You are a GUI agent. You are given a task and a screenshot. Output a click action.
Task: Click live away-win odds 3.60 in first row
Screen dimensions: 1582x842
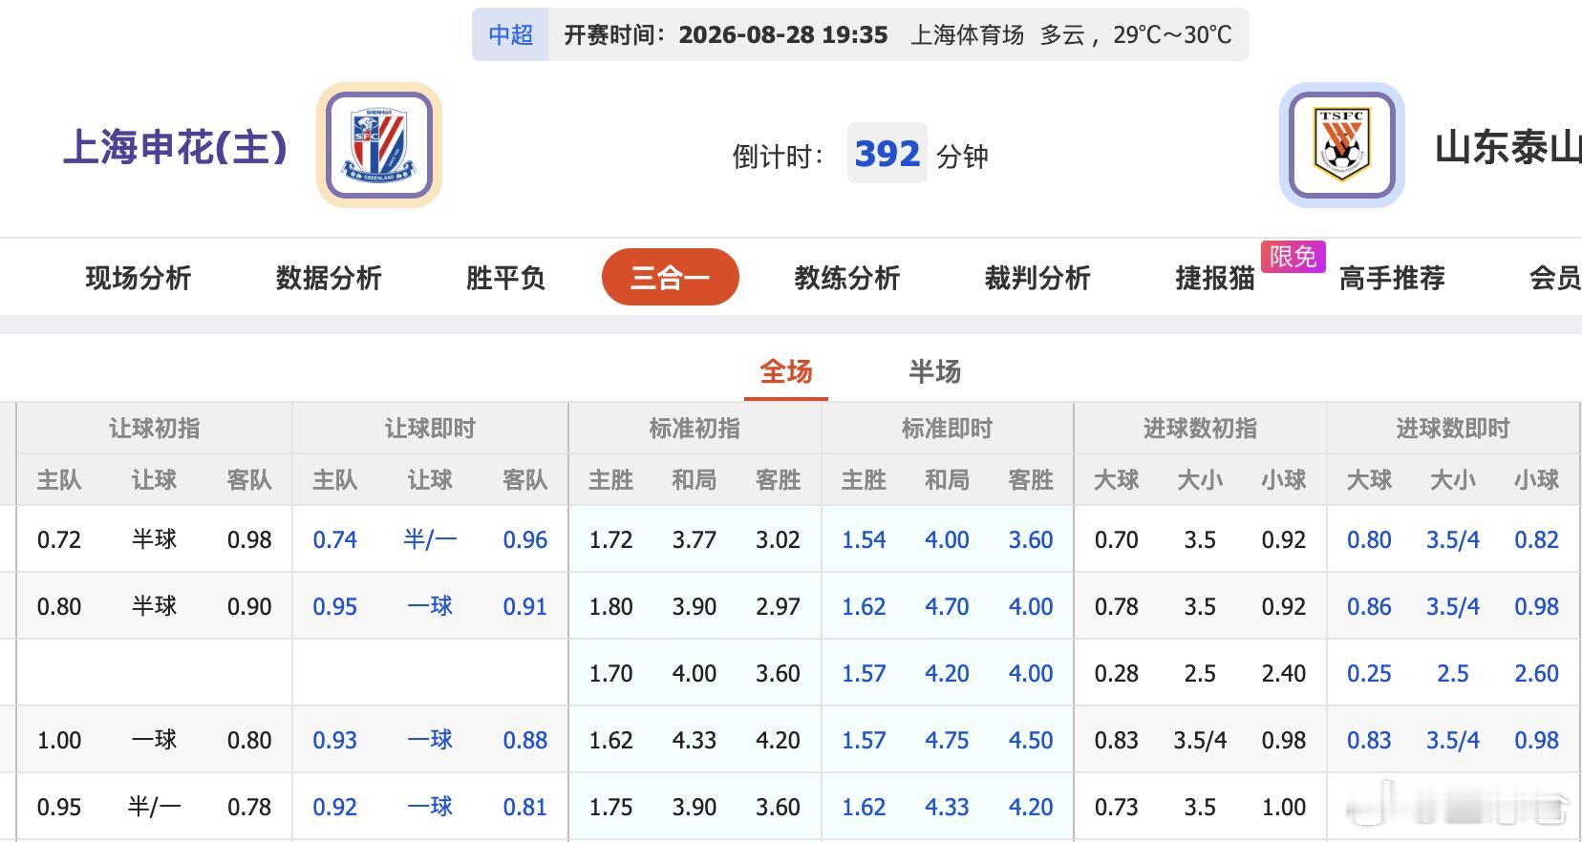1031,539
